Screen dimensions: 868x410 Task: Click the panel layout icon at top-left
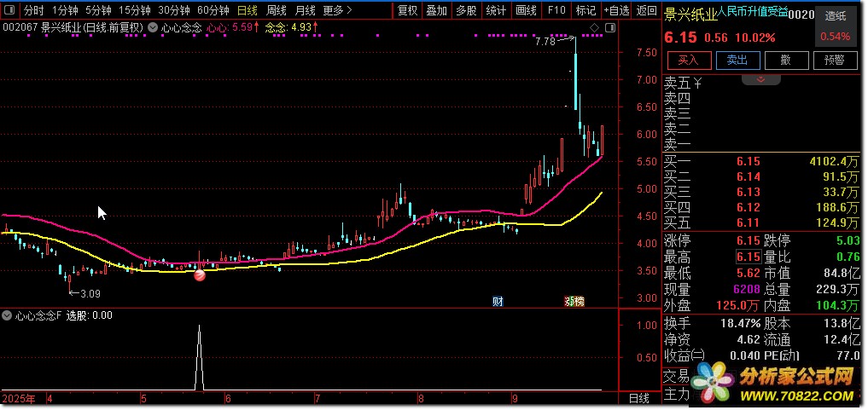(x=9, y=11)
